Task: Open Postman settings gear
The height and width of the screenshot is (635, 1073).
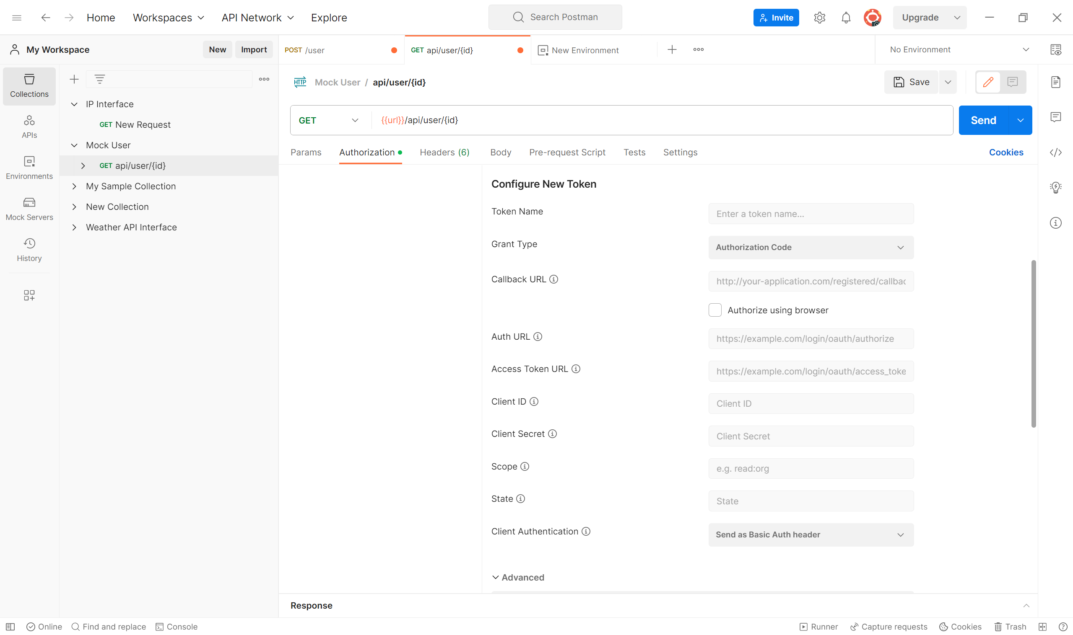Action: [819, 18]
